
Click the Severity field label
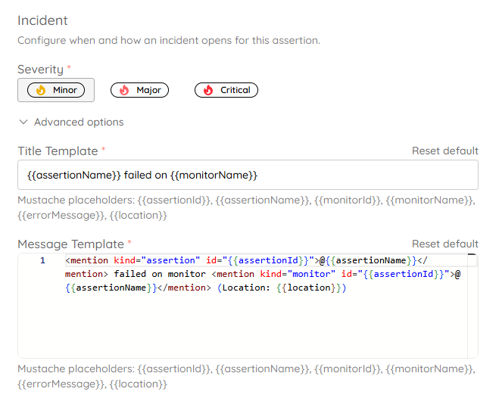pyautogui.click(x=41, y=70)
